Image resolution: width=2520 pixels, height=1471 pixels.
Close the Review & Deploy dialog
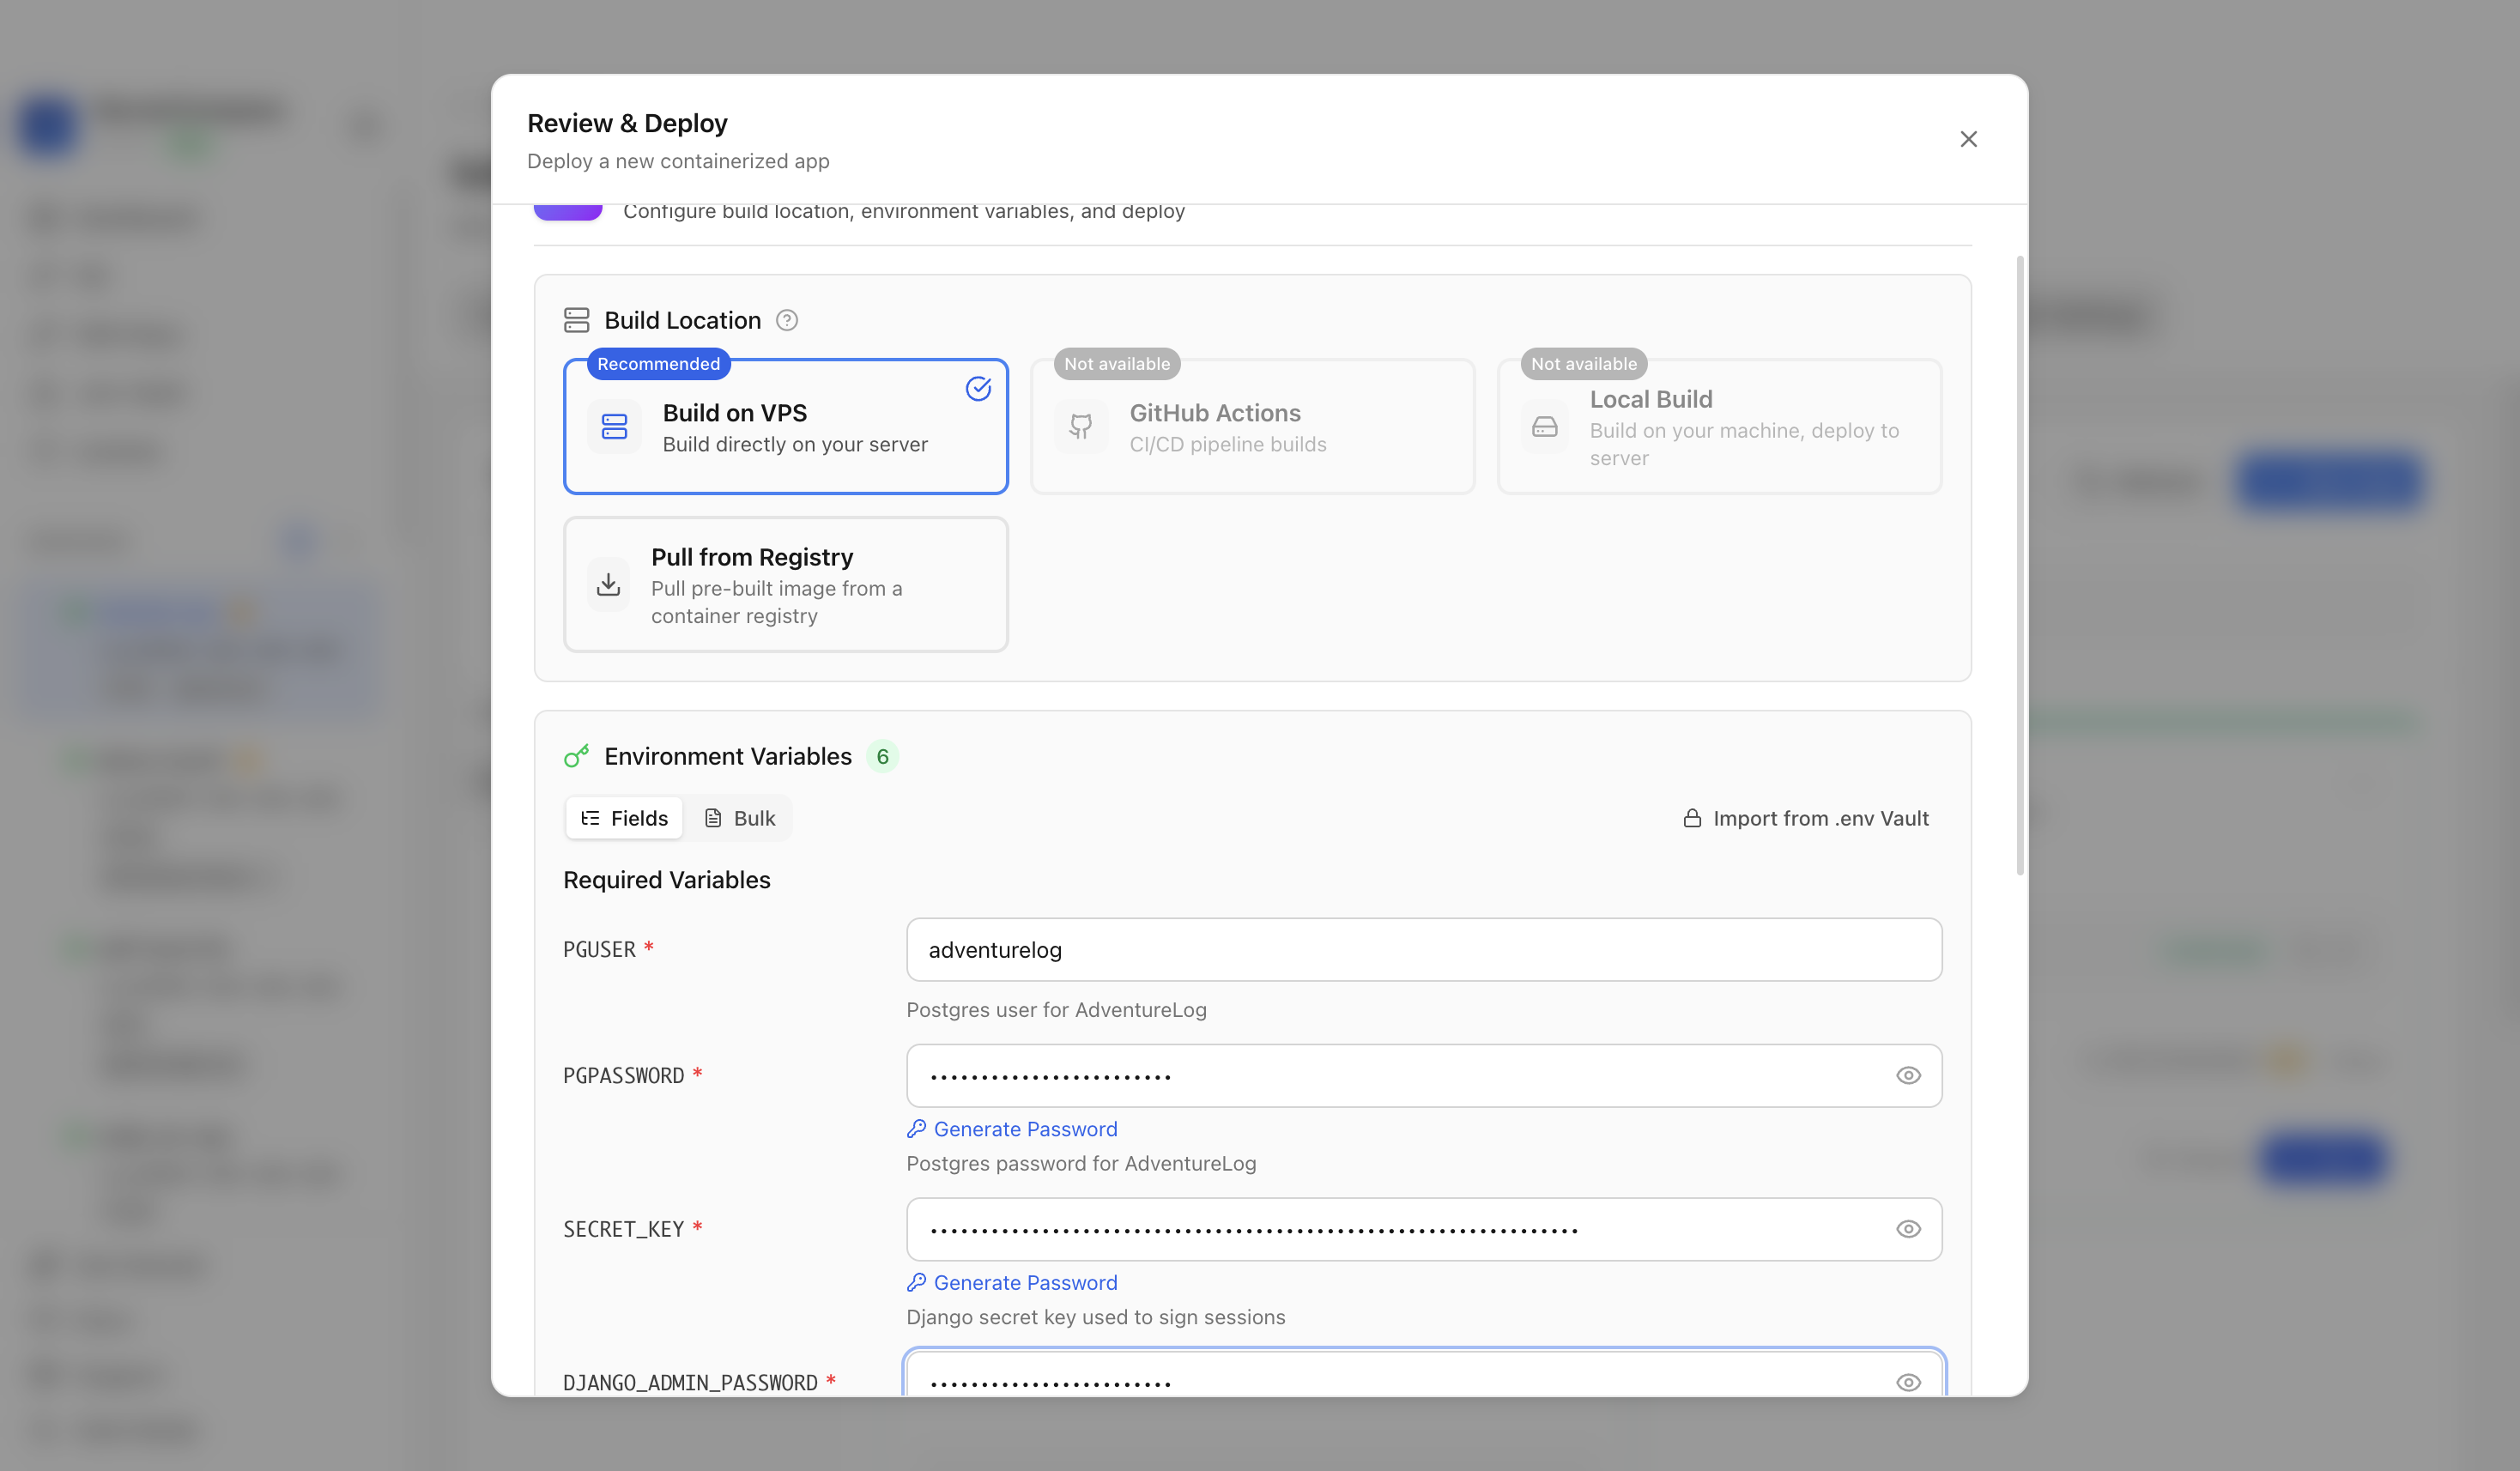pos(1968,139)
